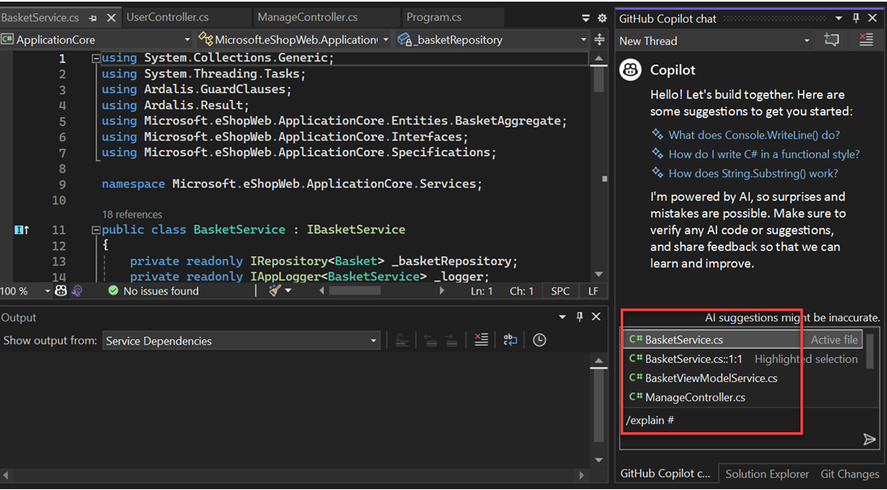Click the Ch: 1 column indicator
The width and height of the screenshot is (887, 490).
click(522, 291)
